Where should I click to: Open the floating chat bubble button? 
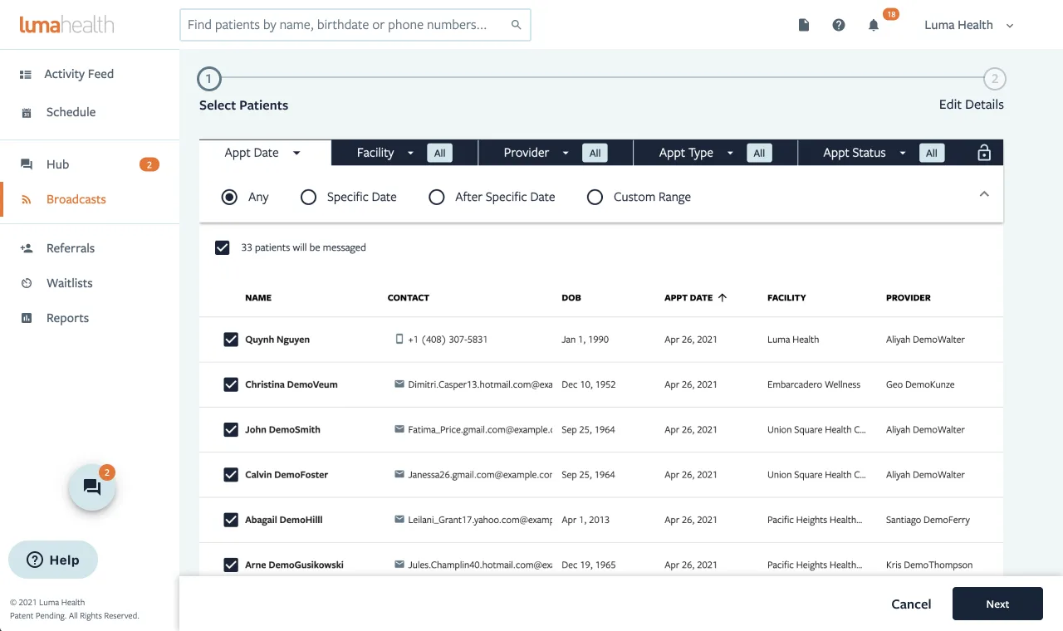tap(92, 487)
